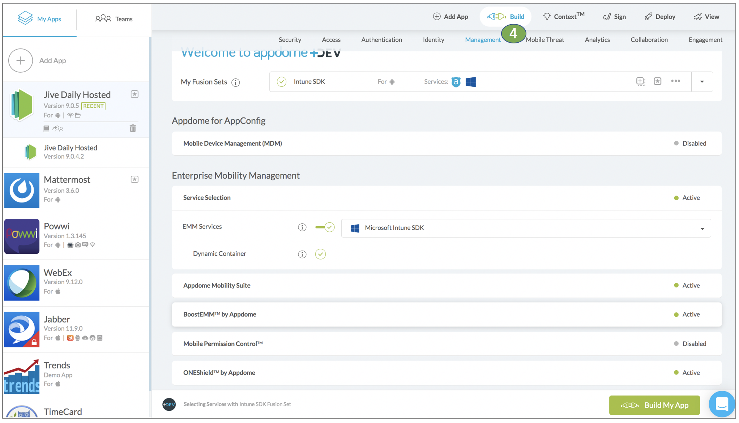
Task: Show Dynamic Container info tooltip
Action: click(302, 254)
